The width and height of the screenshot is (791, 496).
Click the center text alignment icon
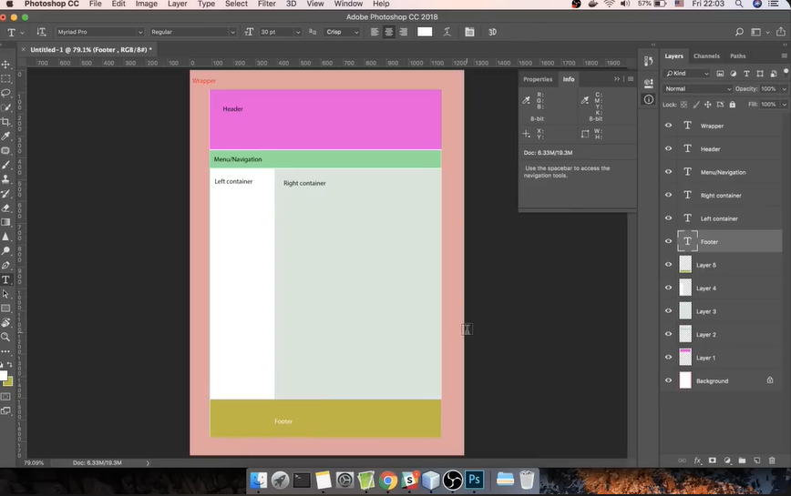click(389, 32)
